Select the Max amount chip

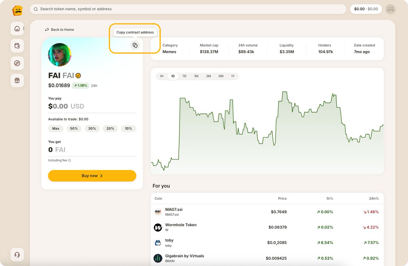[56, 129]
